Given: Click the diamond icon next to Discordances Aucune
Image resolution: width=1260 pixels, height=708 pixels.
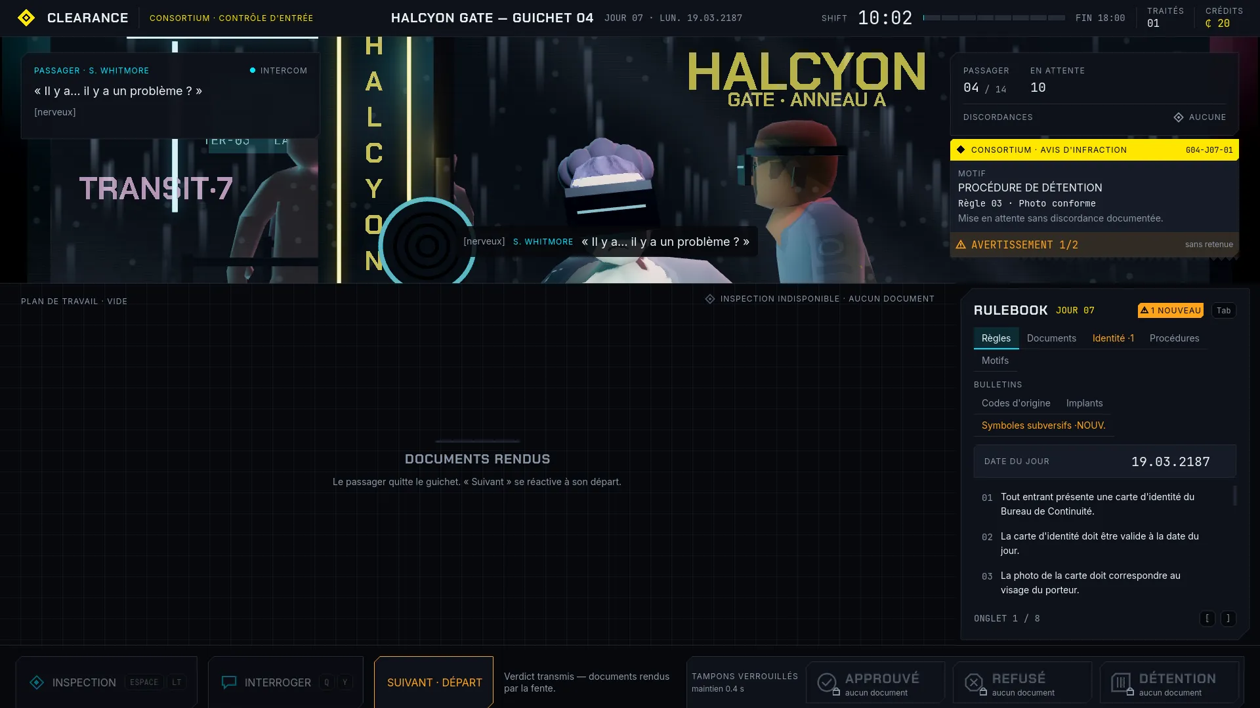Looking at the screenshot, I should tap(1179, 117).
